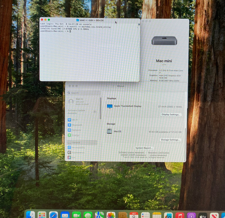Select Bluetooth in the Settings sidebar
Viewport: 225px width, 218px height.
[x=82, y=125]
